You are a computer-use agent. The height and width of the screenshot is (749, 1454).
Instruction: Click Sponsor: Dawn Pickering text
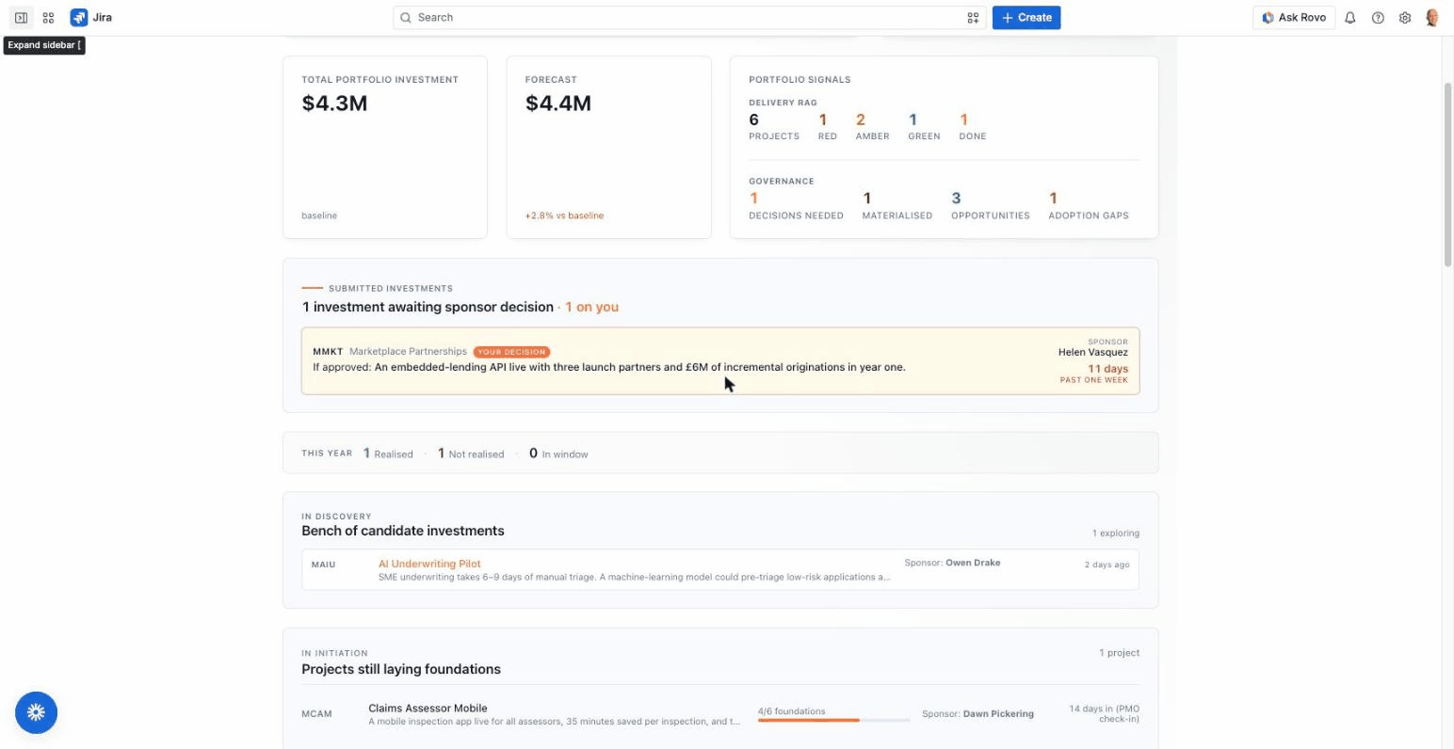[x=977, y=714]
